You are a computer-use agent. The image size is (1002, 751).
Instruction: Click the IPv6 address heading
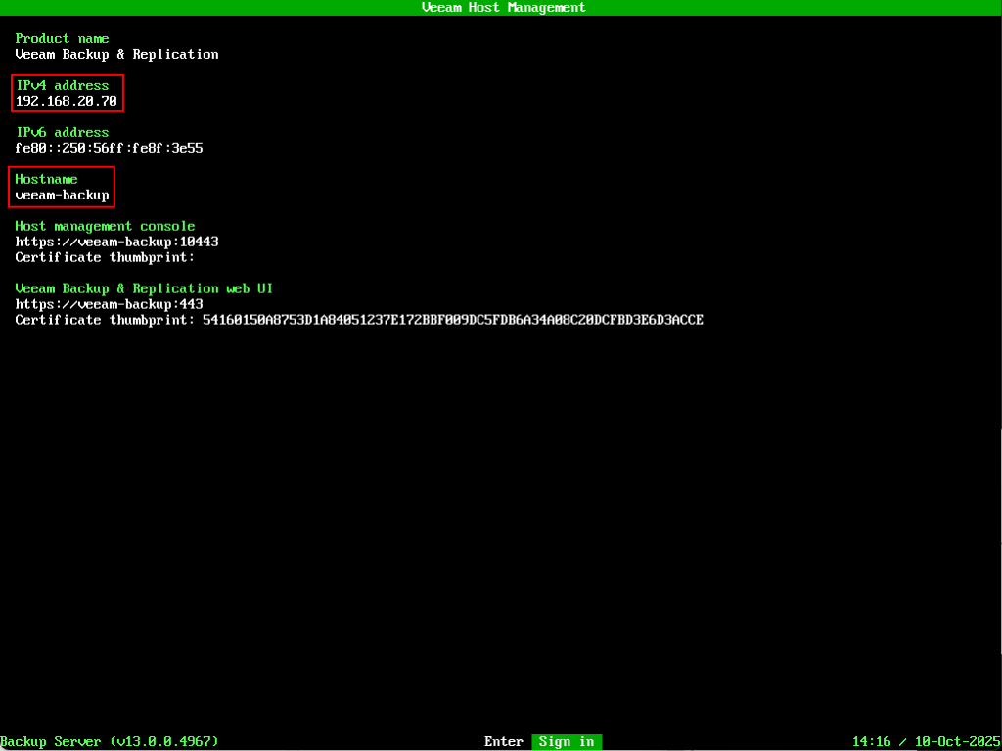tap(62, 132)
